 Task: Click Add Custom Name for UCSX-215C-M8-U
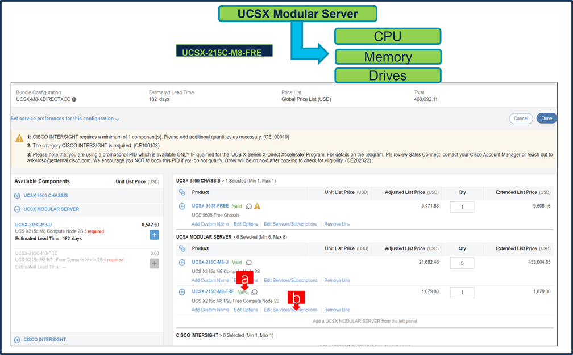210,280
